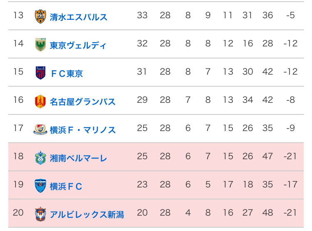Click the 横浜F・マリノス team crest icon
The width and height of the screenshot is (312, 231).
(x=40, y=129)
